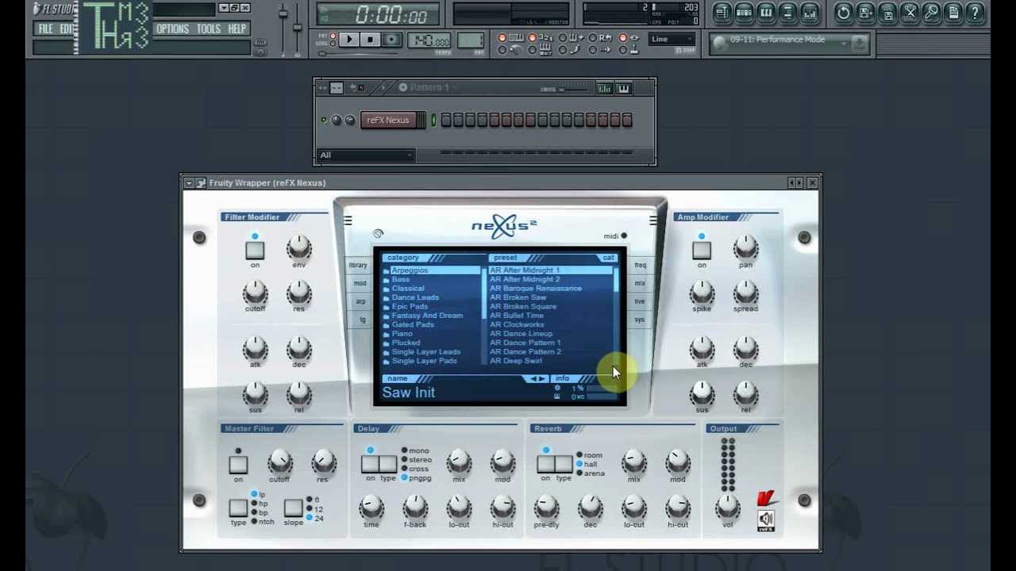Screen dimensions: 1016x571
Task: Click the Master Filter slope button
Action: pos(293,508)
